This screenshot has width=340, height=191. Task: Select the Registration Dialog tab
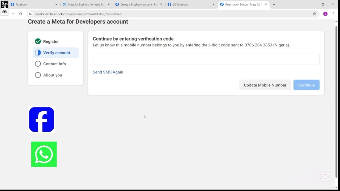[243, 5]
